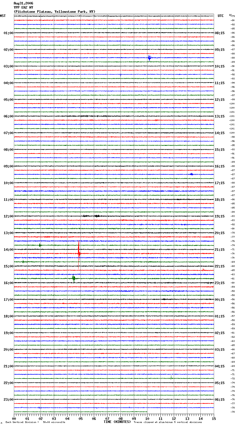Image resolution: width=236 pixels, height=426 pixels.
Task: Click the 15 tick label on the minutes axis
Action: [214, 419]
